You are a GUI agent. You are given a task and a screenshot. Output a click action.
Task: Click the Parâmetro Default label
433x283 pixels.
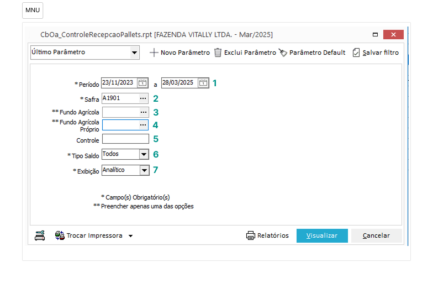coord(317,53)
